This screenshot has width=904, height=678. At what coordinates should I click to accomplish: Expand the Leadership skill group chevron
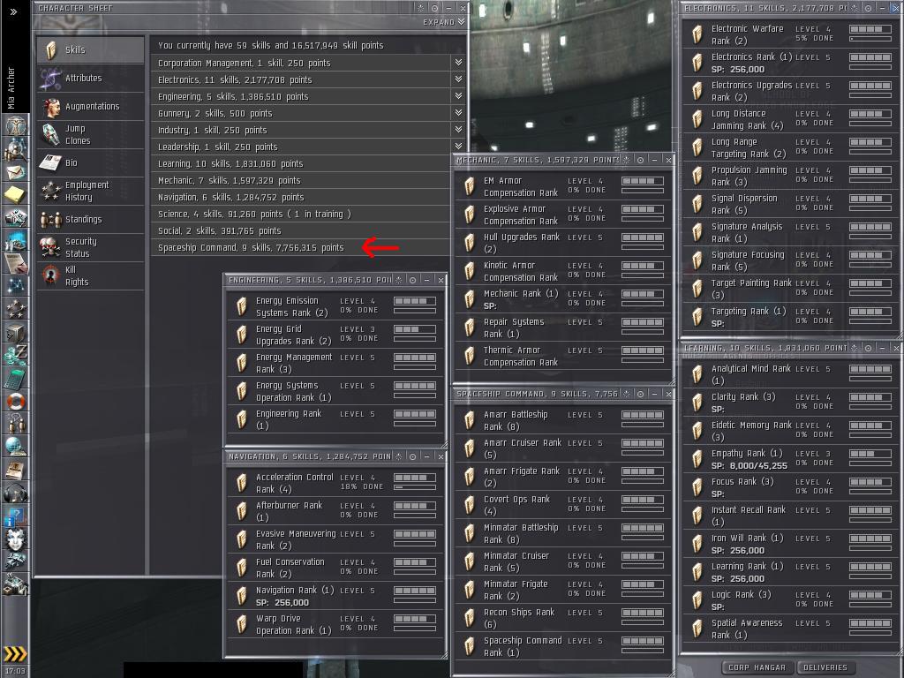(x=458, y=146)
